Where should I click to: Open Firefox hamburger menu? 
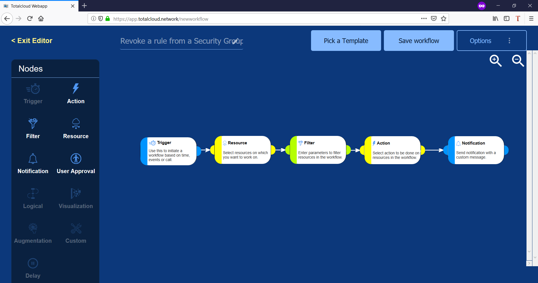tap(531, 19)
